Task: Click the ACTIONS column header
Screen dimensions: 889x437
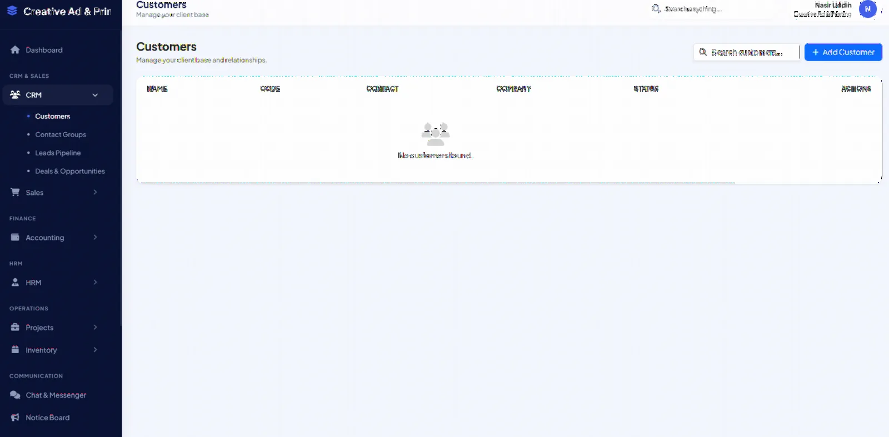Action: pyautogui.click(x=856, y=89)
